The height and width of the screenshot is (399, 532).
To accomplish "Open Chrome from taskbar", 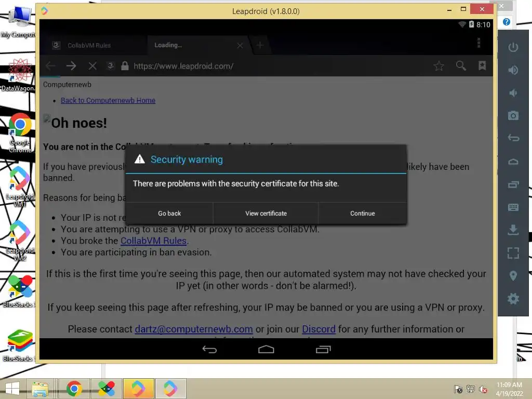I will (x=74, y=389).
